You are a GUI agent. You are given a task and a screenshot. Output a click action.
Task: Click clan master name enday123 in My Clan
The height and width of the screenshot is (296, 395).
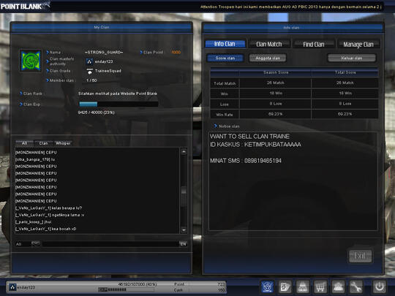coord(104,61)
